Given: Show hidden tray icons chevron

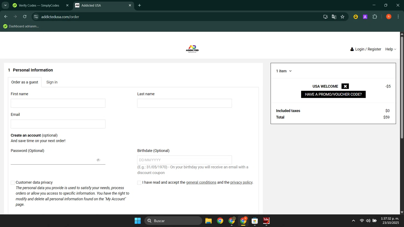Looking at the screenshot, I should [x=353, y=221].
